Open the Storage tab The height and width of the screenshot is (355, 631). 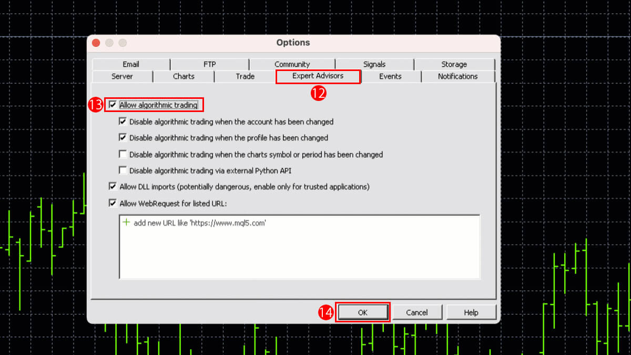454,64
